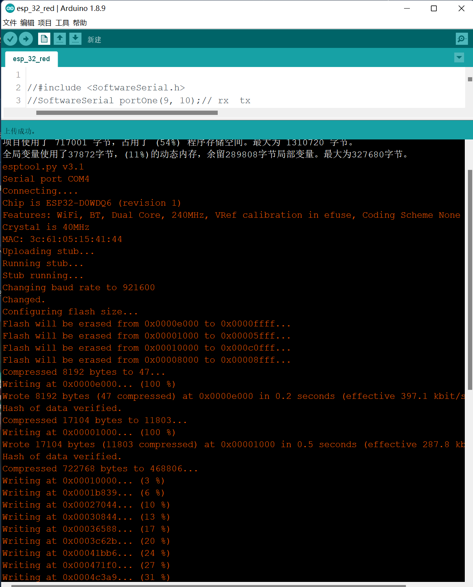The height and width of the screenshot is (587, 473).
Task: Minimize the Arduino window
Action: point(407,8)
